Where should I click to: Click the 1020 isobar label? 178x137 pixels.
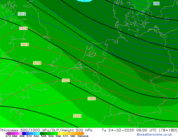tap(66, 80)
